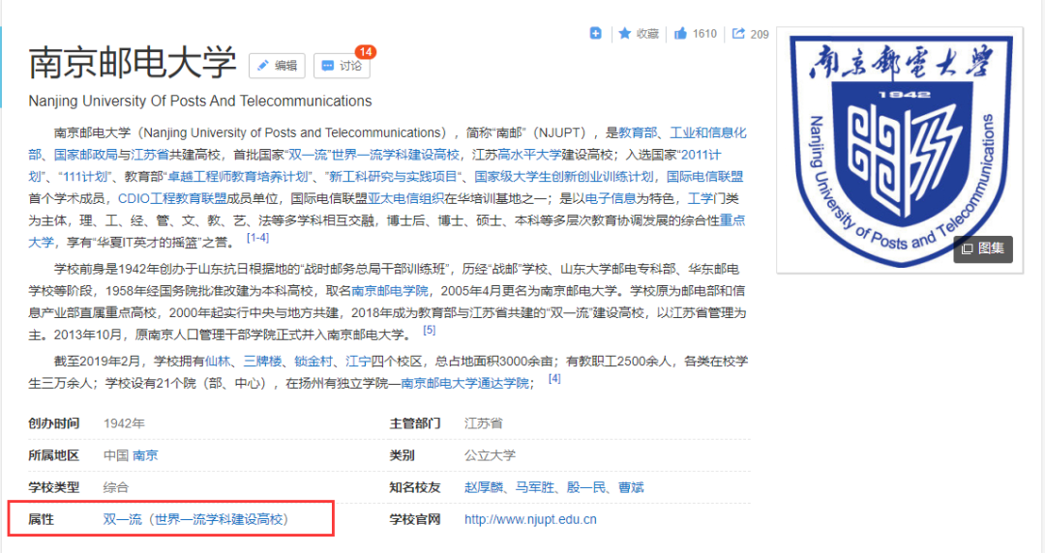Image resolution: width=1045 pixels, height=553 pixels.
Task: Open the 国际电信联盟 link
Action: click(704, 177)
